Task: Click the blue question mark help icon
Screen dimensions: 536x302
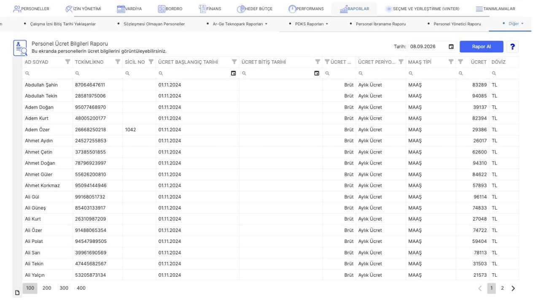Action: point(512,46)
